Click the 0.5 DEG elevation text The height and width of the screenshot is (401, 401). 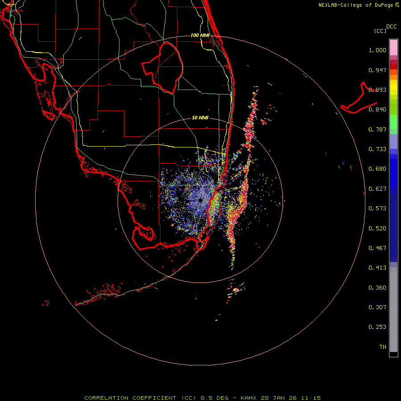214,398
